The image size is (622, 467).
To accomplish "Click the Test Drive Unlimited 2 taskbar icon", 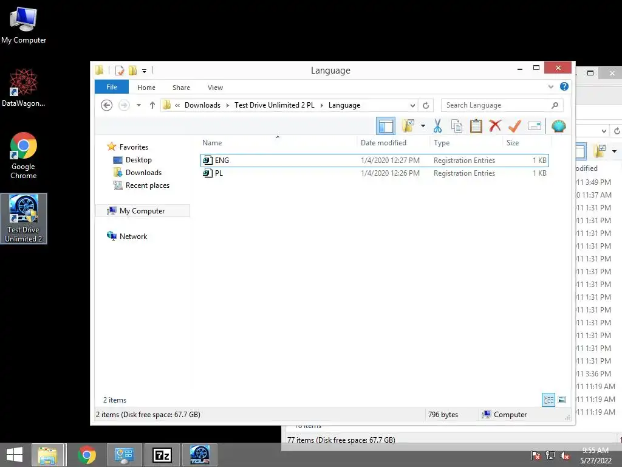I will (x=199, y=455).
